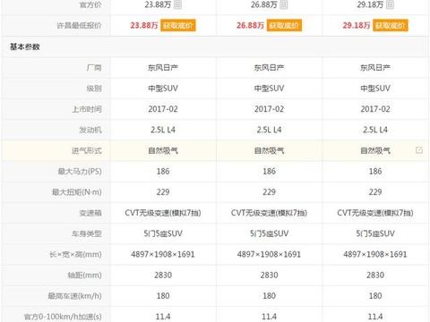The image size is (430, 322).
Task: Click the 最大扭矩(N·m) row label
Action: [x=77, y=192]
